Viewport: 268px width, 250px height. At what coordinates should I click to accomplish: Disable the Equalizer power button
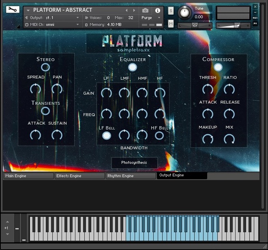[132, 67]
